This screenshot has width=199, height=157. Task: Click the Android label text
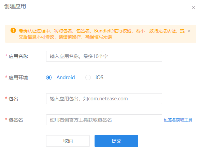click(66, 77)
